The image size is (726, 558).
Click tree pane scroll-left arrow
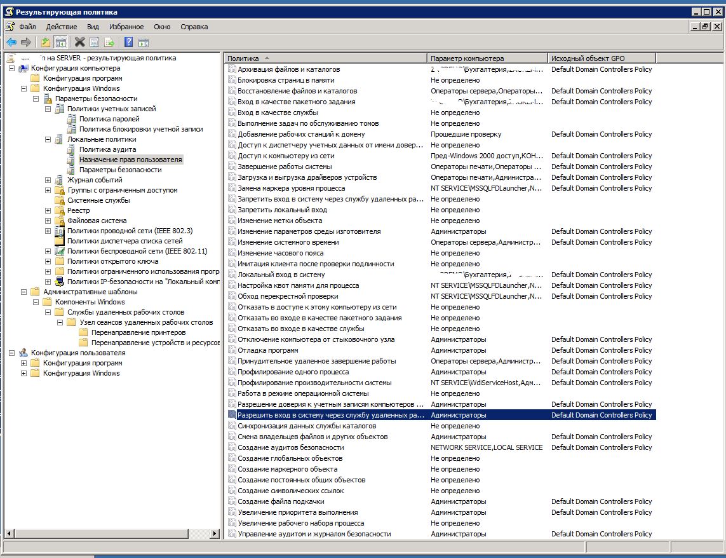click(9, 533)
